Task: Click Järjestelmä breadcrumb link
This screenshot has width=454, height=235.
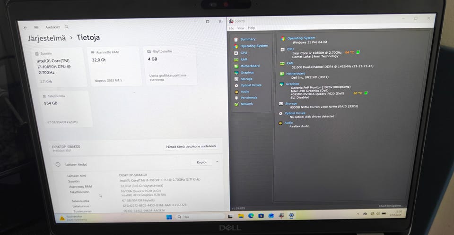Action: 47,38
